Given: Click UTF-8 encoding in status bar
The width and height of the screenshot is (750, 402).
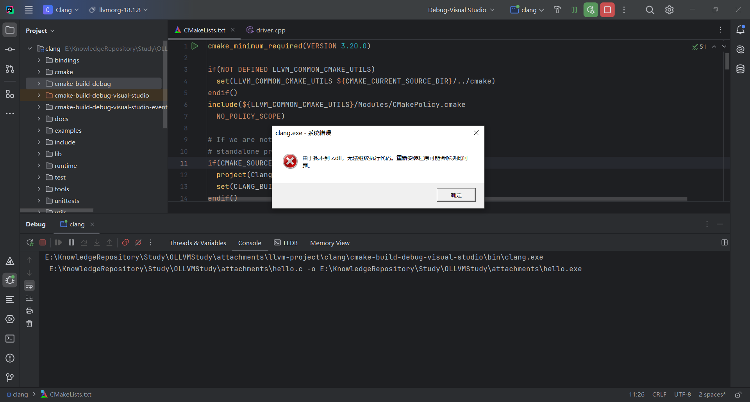Looking at the screenshot, I should 682,395.
